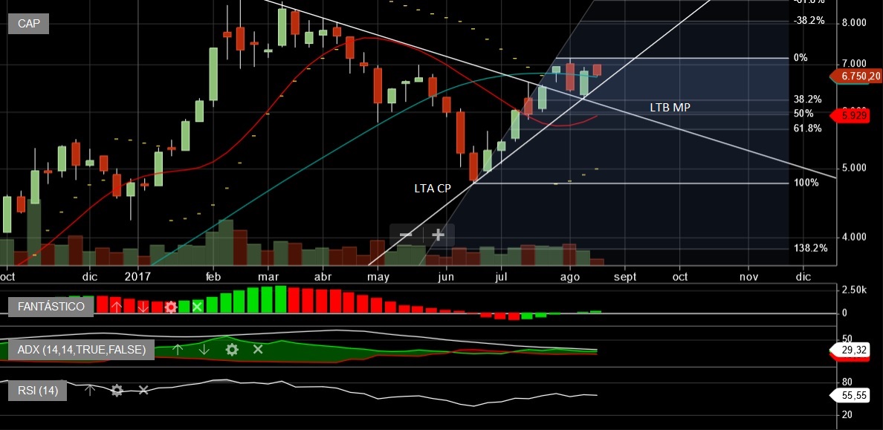Click the LTA CP trendline annotation
Image resolution: width=883 pixels, height=430 pixels.
click(x=433, y=189)
